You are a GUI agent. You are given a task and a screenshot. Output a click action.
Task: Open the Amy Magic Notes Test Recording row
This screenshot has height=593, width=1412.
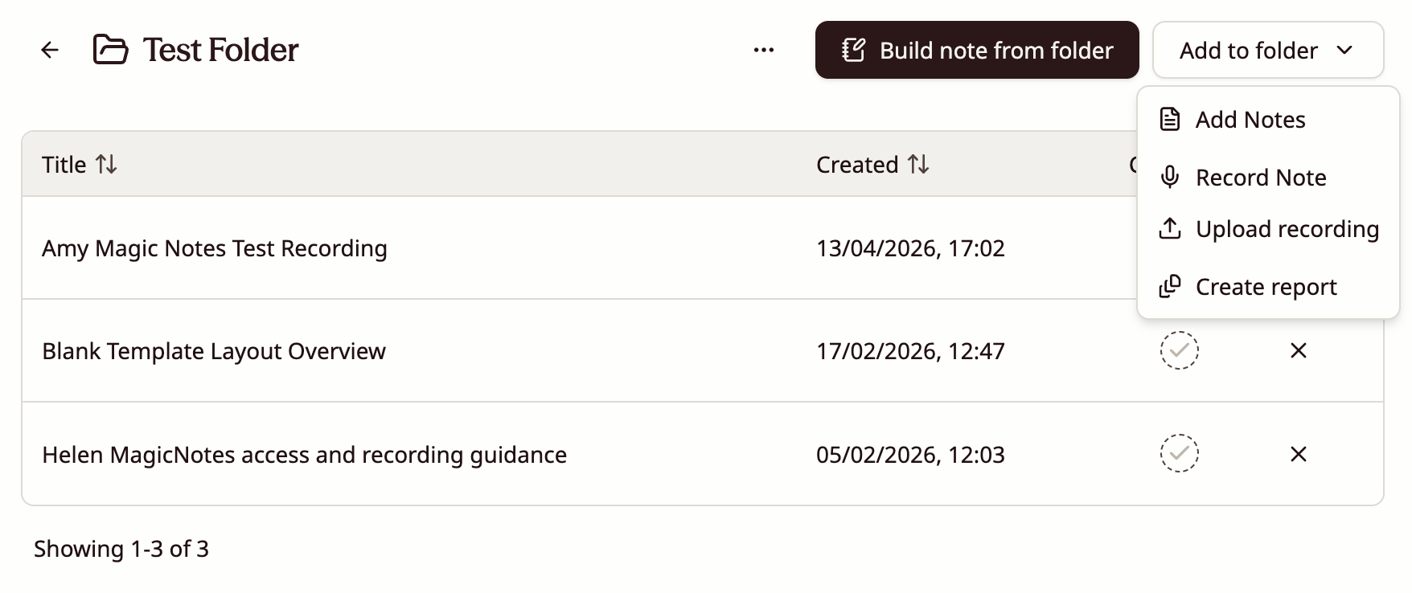(214, 248)
